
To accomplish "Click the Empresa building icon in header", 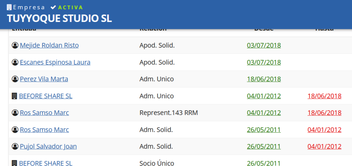I will coord(9,8).
